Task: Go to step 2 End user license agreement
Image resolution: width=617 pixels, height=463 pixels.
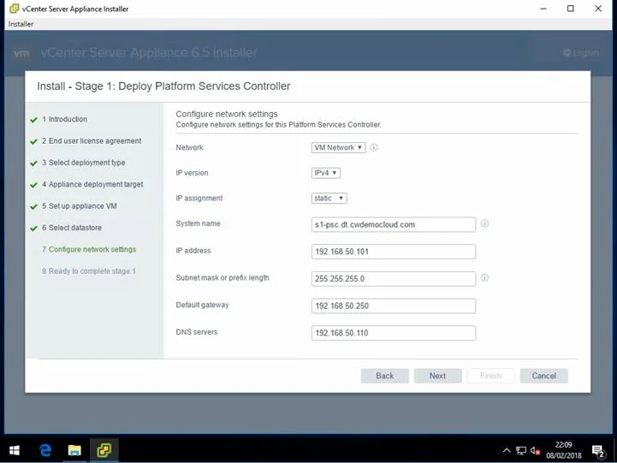Action: tap(92, 141)
